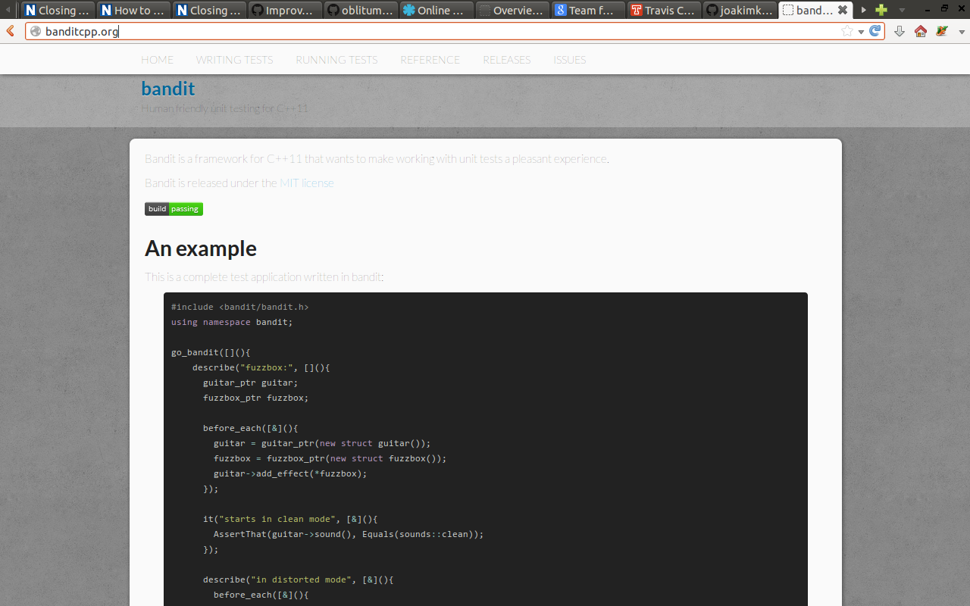970x606 pixels.
Task: Switch to the 'Travis C…' tab
Action: [664, 11]
